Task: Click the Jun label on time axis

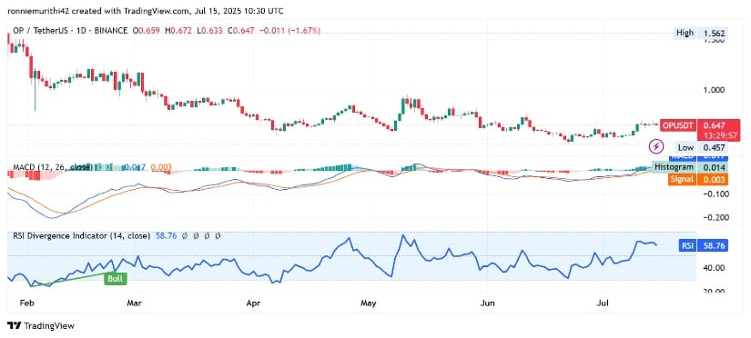Action: [x=487, y=303]
